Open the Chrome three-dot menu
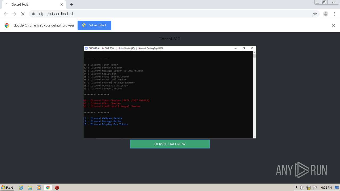 334,14
